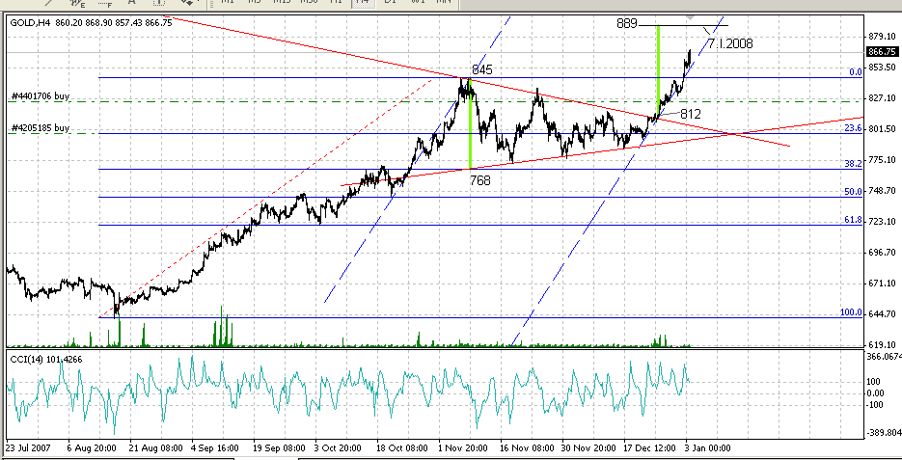Click the 644.70 price axis value

tap(883, 314)
